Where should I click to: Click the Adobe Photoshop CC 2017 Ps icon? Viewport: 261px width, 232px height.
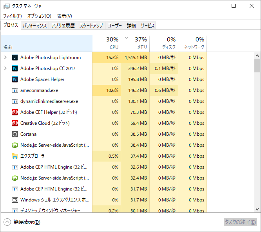(15, 68)
